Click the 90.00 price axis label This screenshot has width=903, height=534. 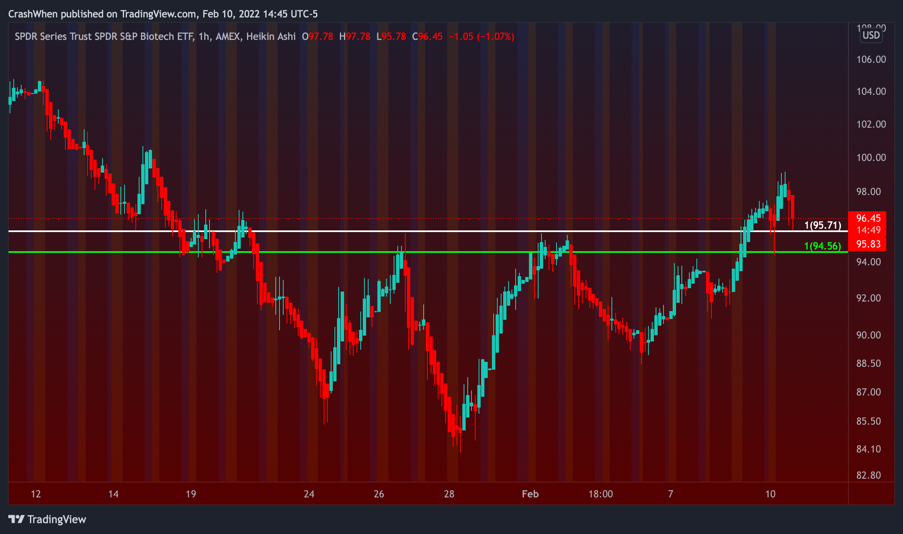coord(868,335)
